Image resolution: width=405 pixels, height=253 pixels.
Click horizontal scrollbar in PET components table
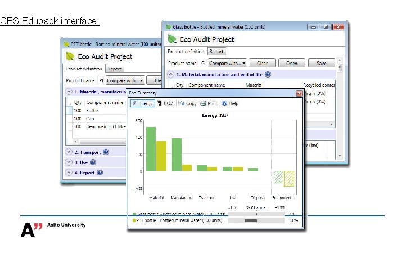click(x=102, y=142)
